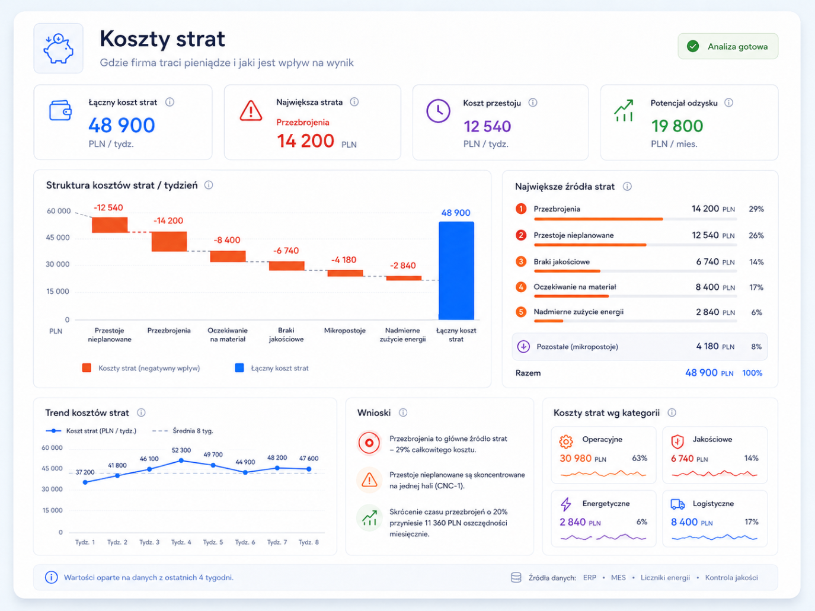The width and height of the screenshot is (815, 611).
Task: Click the warning triangle icon on Największa strata card
Action: tap(251, 111)
